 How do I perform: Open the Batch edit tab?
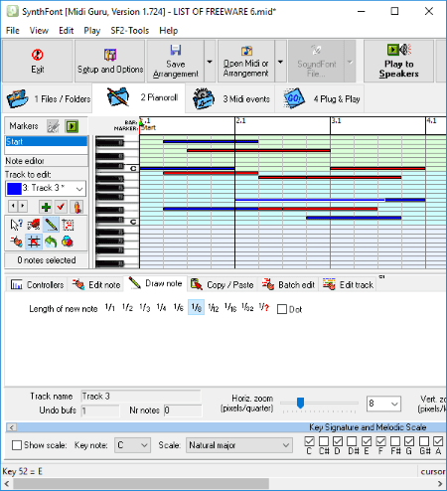point(288,284)
